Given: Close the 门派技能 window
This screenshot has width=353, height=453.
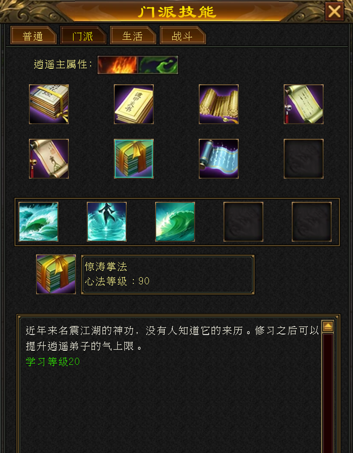Looking at the screenshot, I should [x=335, y=11].
